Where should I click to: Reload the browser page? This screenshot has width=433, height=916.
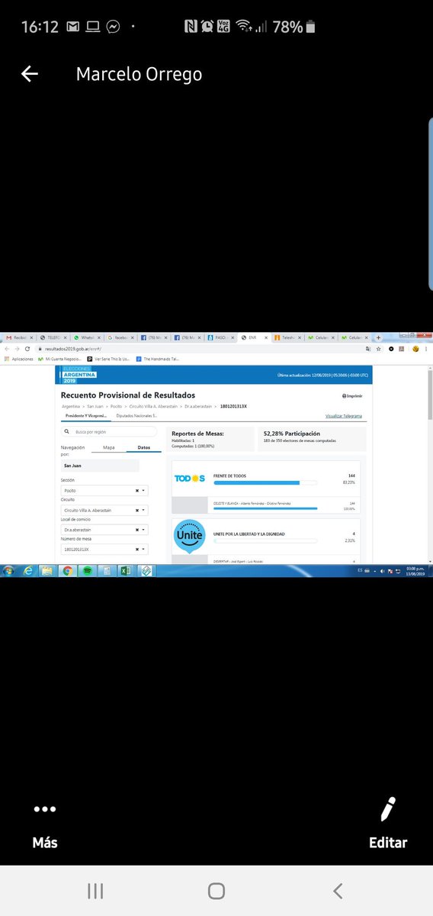(x=27, y=348)
